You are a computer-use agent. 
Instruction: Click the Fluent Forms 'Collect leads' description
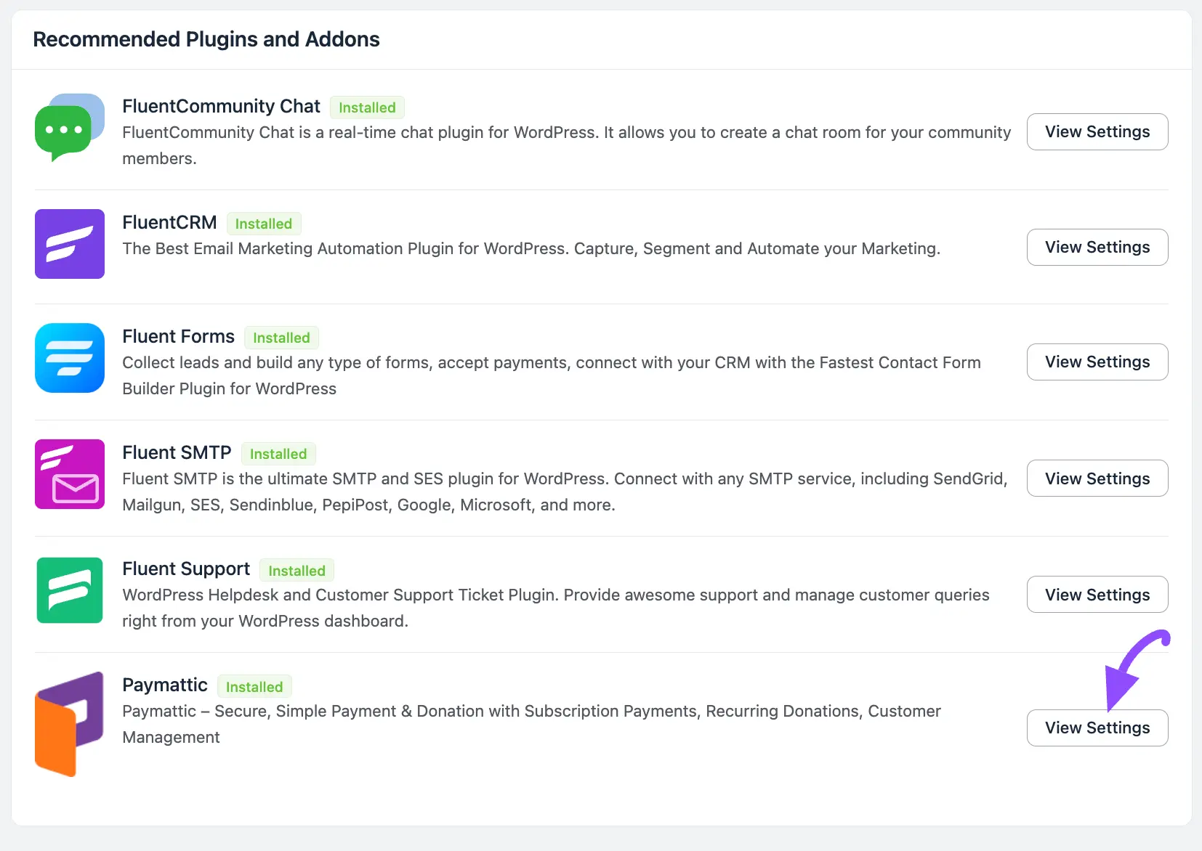coord(552,375)
